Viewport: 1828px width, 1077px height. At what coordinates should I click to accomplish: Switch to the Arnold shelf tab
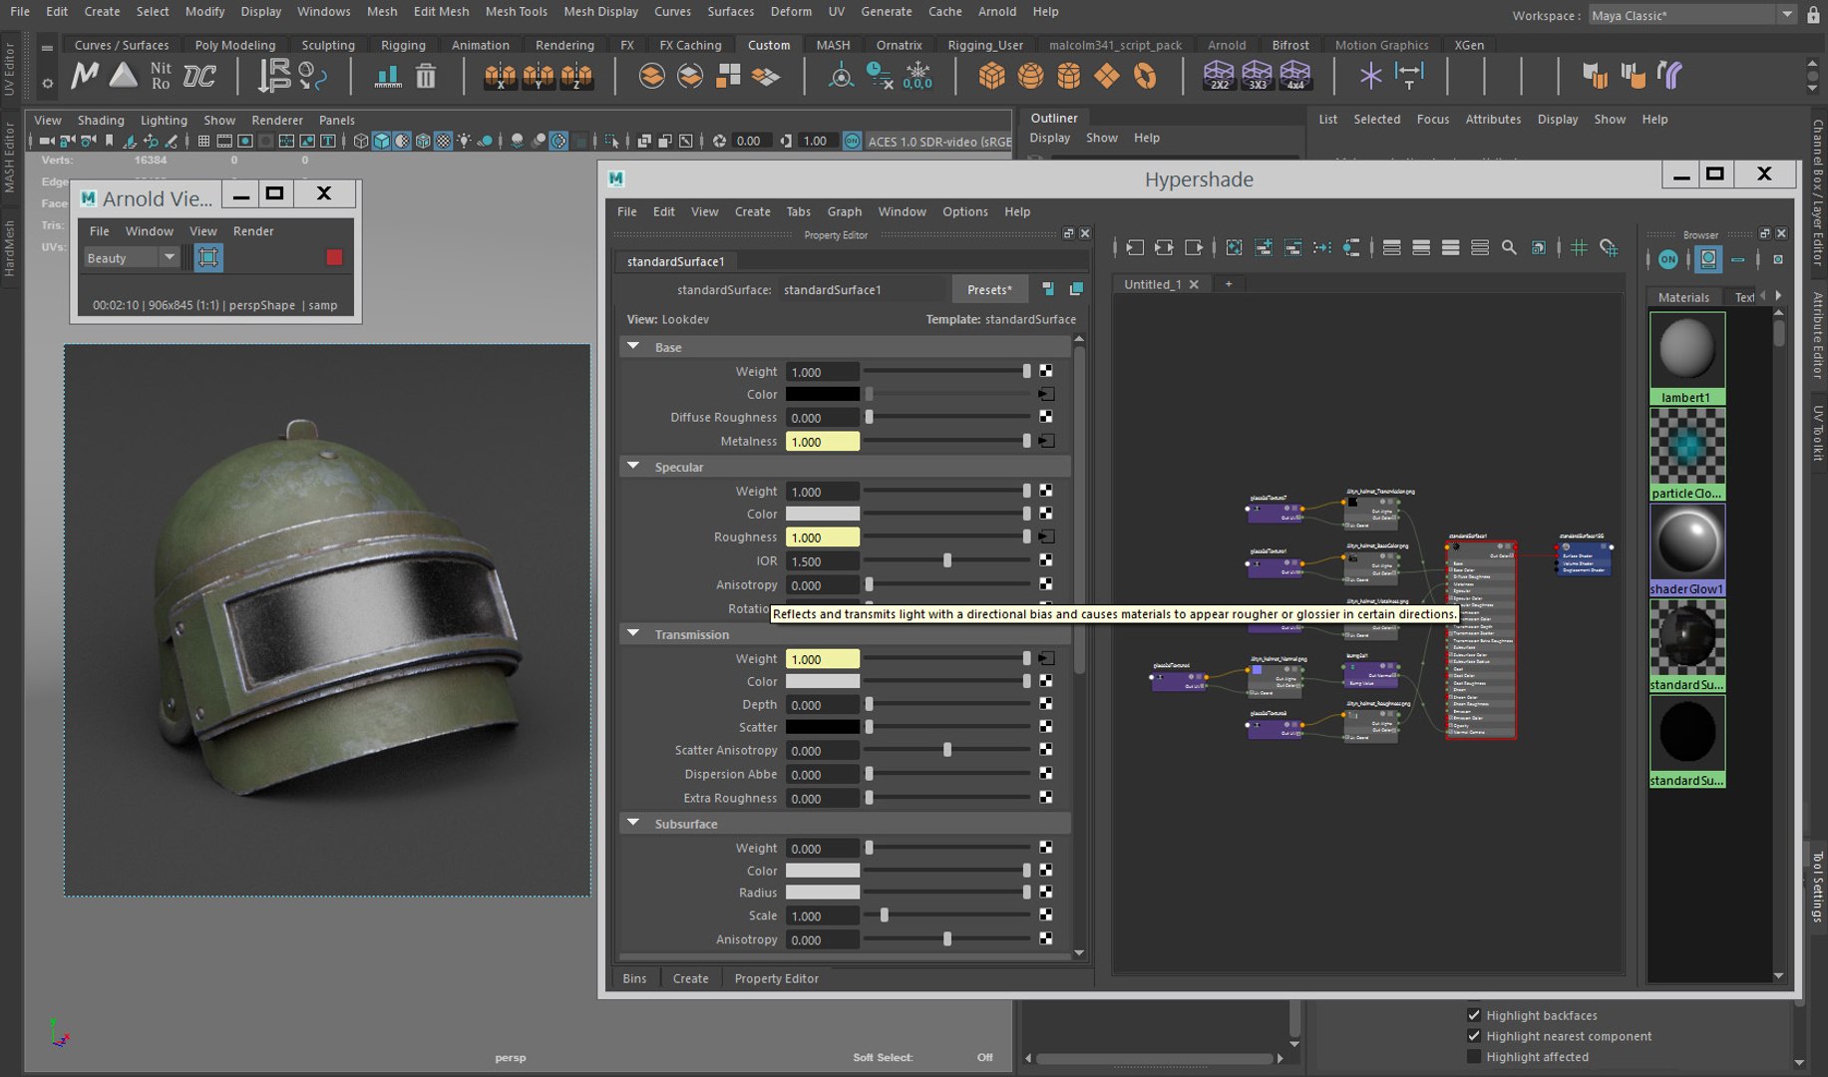(1226, 45)
